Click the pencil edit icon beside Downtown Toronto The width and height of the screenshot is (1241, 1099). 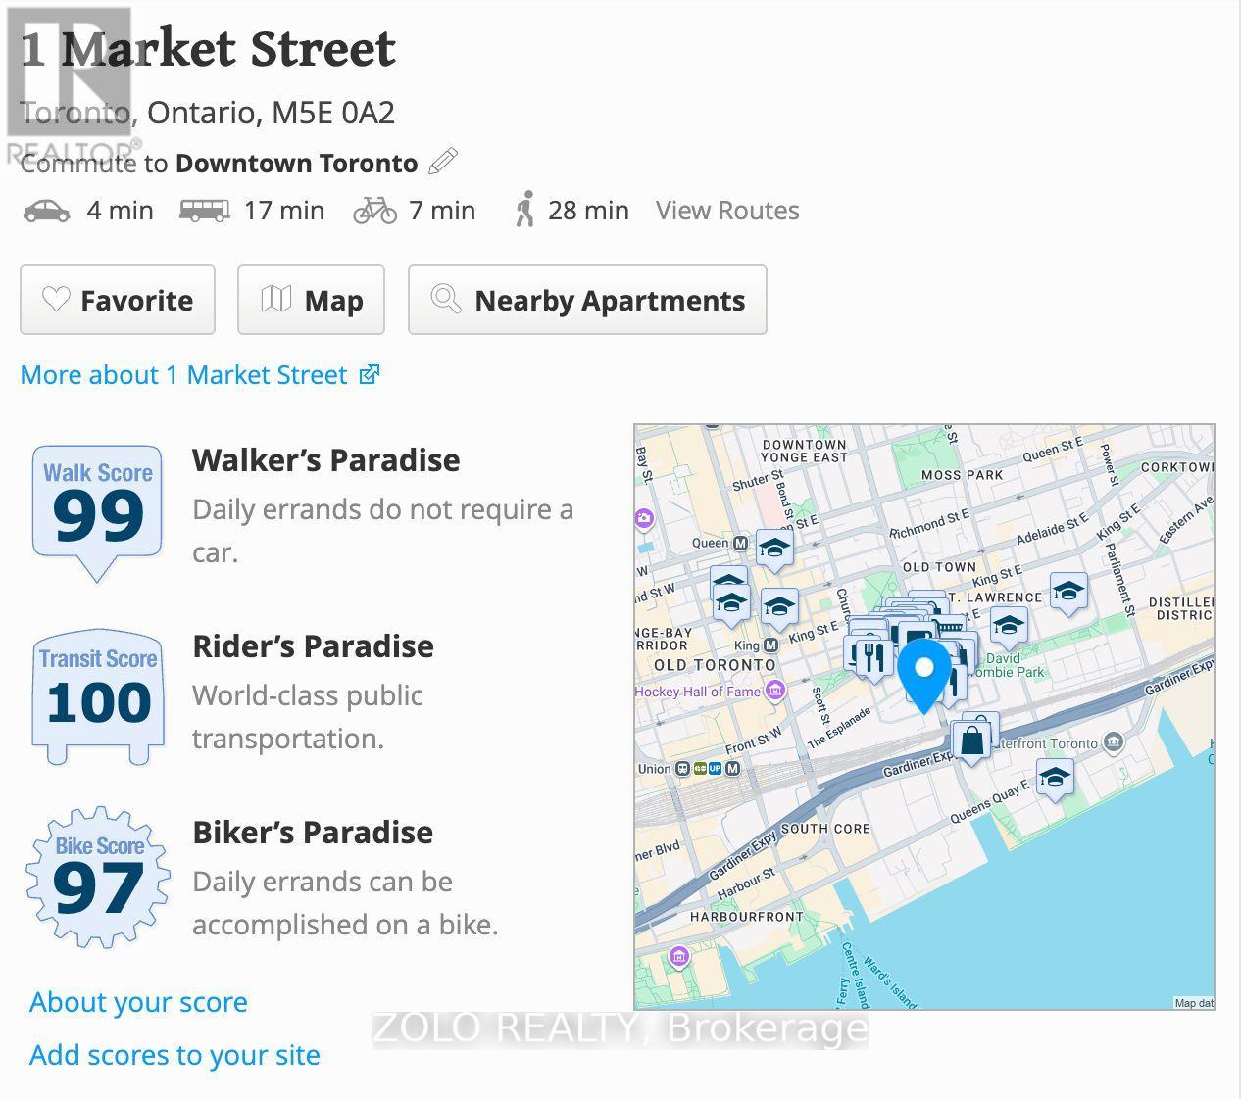point(443,162)
